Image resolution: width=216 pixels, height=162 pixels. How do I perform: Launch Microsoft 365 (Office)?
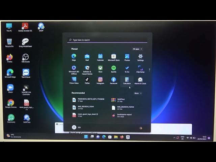(x=74, y=70)
